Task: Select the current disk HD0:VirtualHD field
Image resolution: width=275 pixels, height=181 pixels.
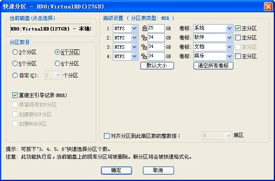Action: (x=51, y=29)
